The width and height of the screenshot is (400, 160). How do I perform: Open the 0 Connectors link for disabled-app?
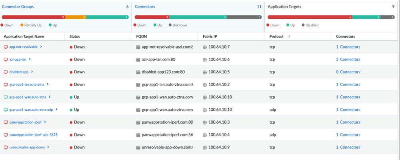pyautogui.click(x=348, y=72)
